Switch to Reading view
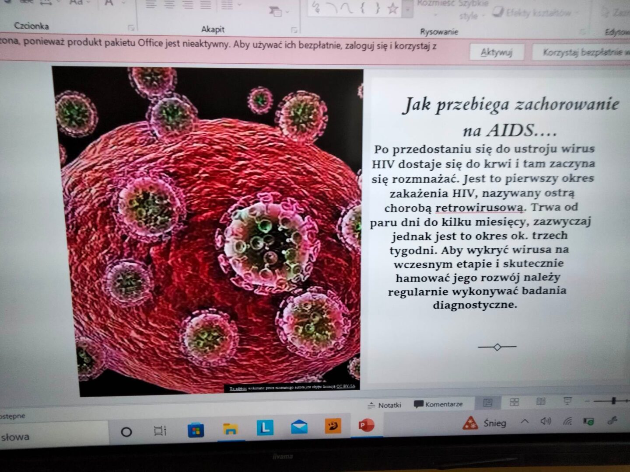The image size is (630, 472). pos(541,401)
